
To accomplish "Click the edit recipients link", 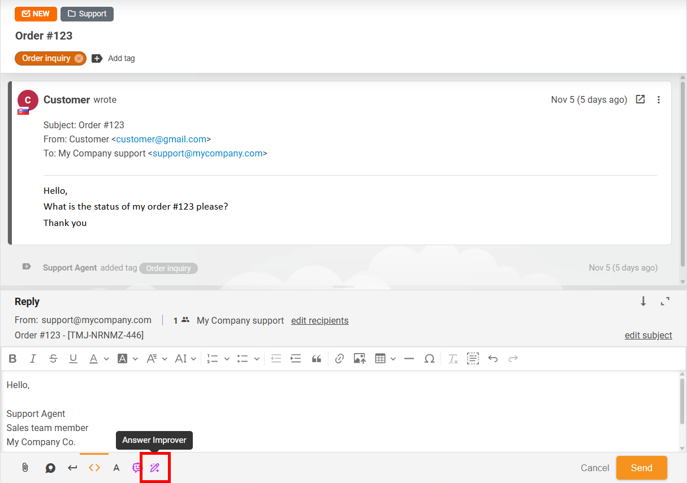I will tap(319, 320).
